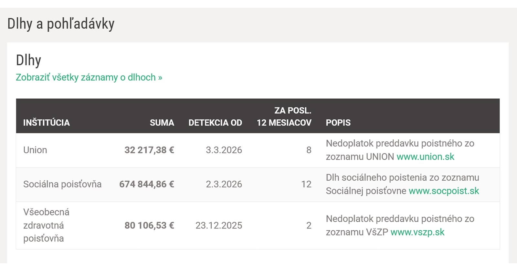Image resolution: width=517 pixels, height=271 pixels.
Task: Click the 'Dlhy a pohľadávky' page heading
Action: (61, 24)
